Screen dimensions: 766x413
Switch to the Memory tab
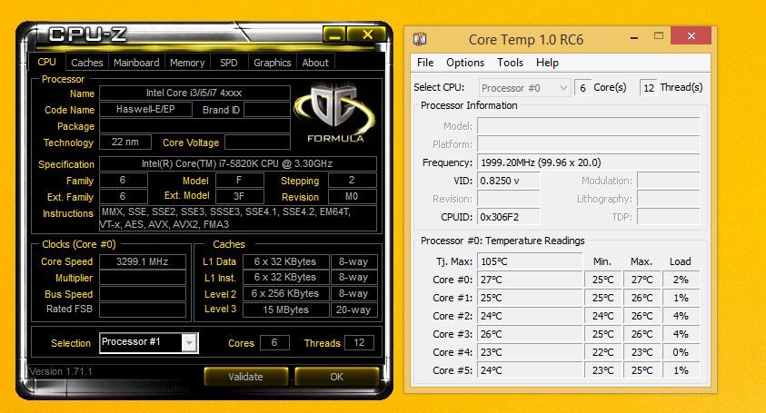coord(187,63)
